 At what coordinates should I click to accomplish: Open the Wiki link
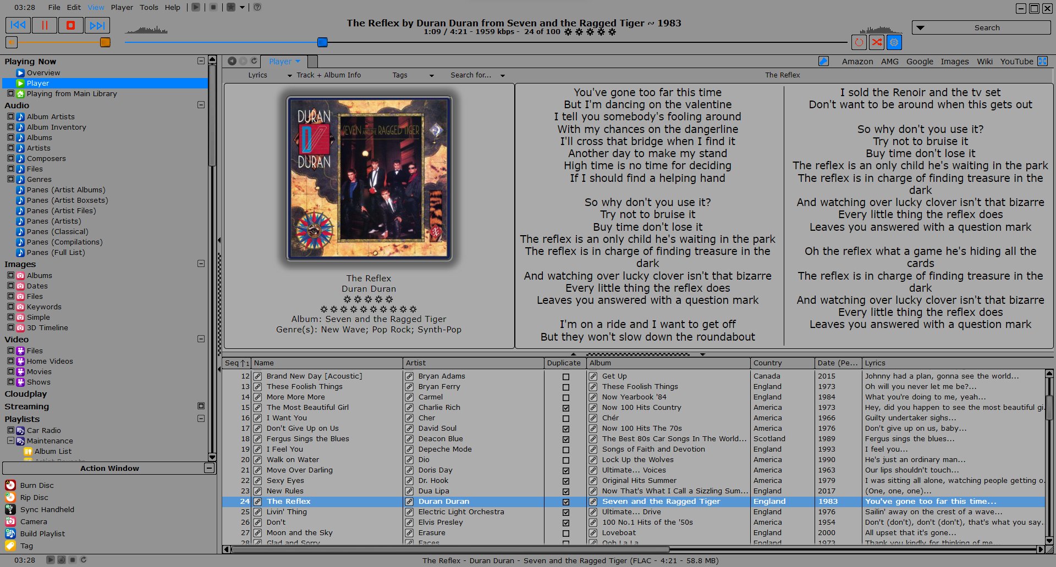click(985, 62)
